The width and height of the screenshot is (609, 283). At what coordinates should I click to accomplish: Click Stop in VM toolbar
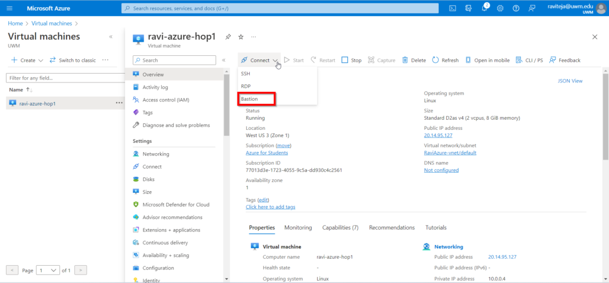pyautogui.click(x=351, y=60)
